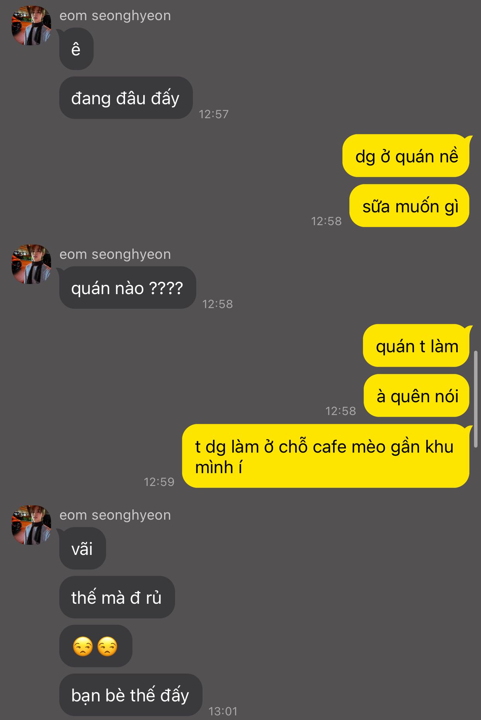Select the 'quán nào ????' message

point(127,288)
